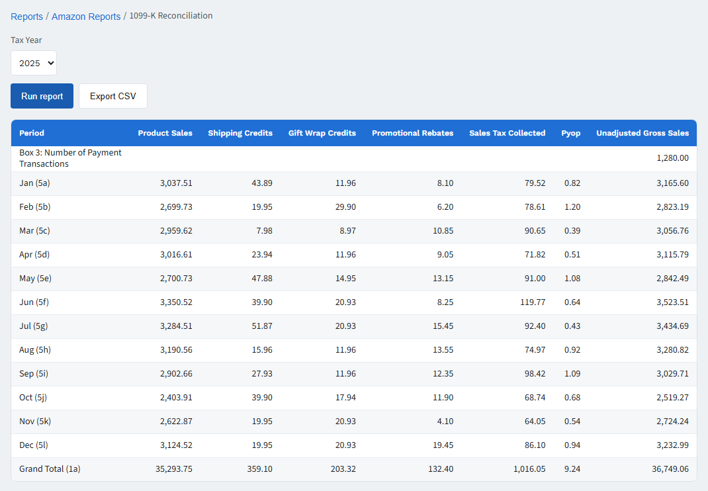Click Mar shipping credits 7.98
The width and height of the screenshot is (708, 491).
(264, 231)
